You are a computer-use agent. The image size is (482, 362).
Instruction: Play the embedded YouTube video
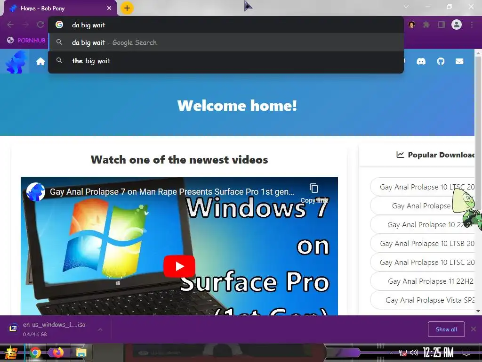point(179,266)
